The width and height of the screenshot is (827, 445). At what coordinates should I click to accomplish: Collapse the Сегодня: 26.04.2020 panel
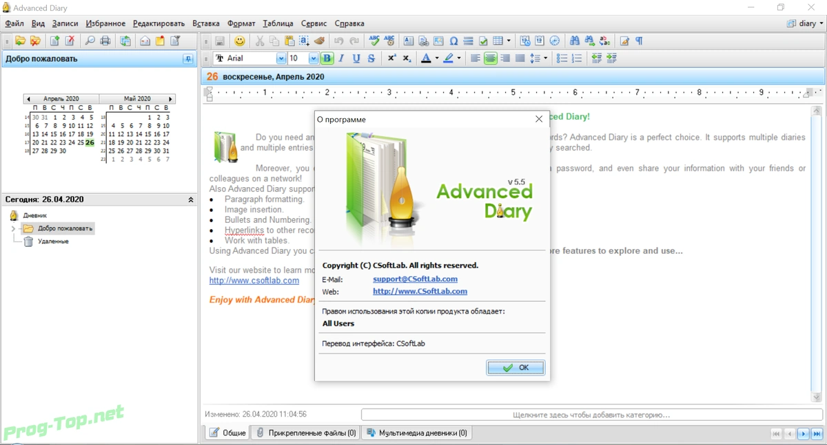tap(191, 199)
